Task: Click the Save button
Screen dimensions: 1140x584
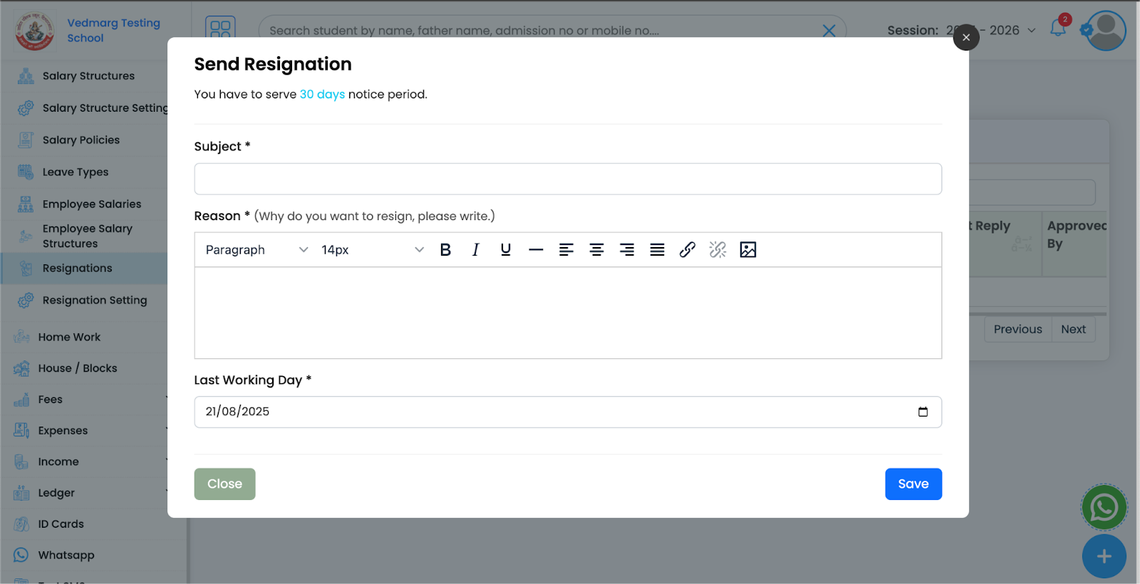Action: (913, 484)
